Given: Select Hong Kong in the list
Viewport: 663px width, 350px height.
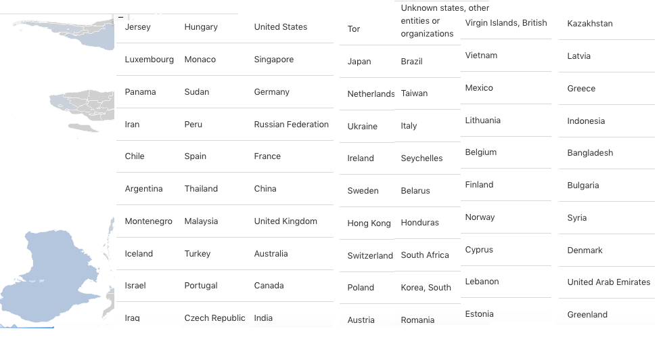Looking at the screenshot, I should click(369, 223).
